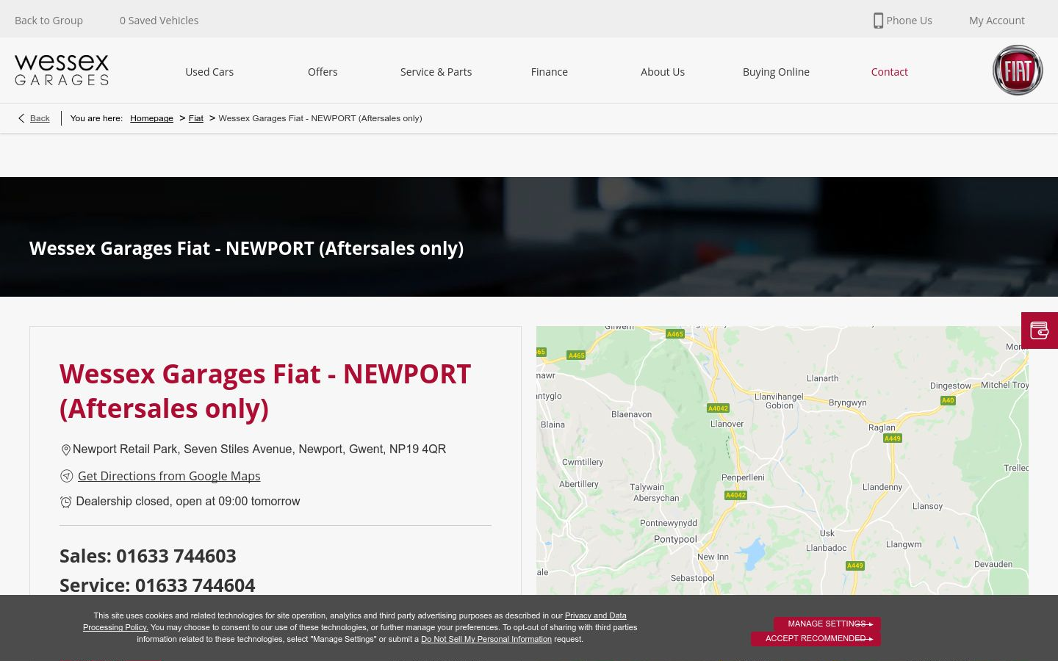The height and width of the screenshot is (661, 1058).
Task: Click the Back breadcrumb link
Action: pyautogui.click(x=40, y=118)
